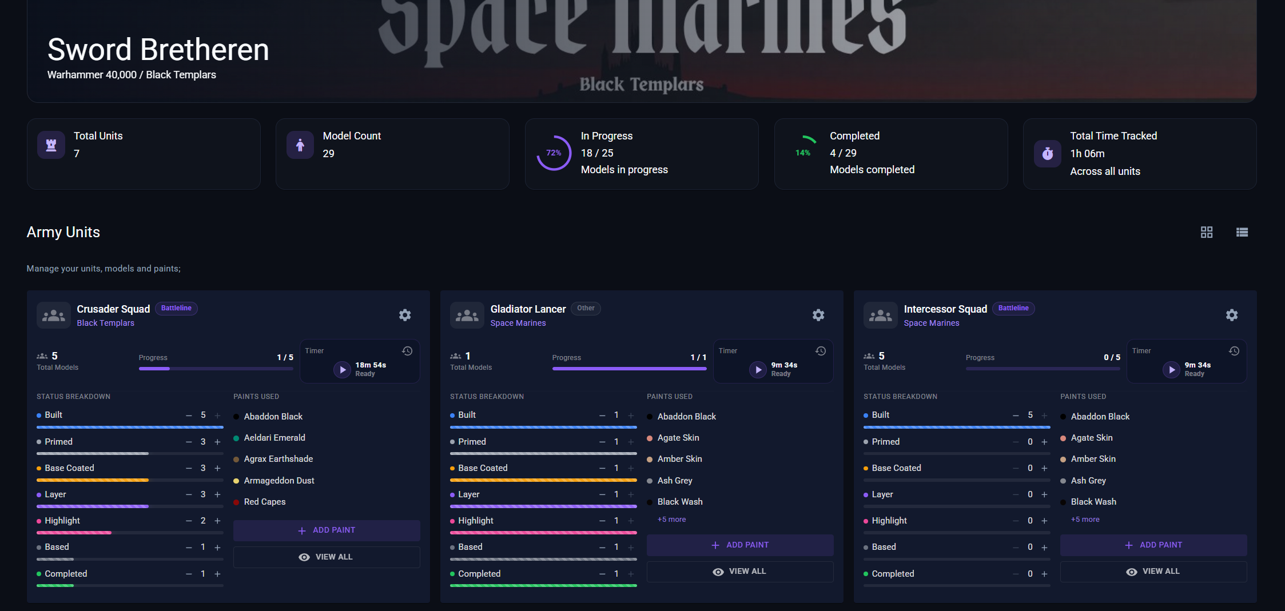Screen dimensions: 1285x611
Task: Start the Crusader Squad timer
Action: 342,370
